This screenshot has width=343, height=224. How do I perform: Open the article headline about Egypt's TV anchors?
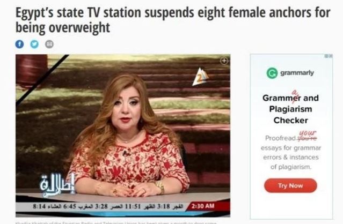173,20
